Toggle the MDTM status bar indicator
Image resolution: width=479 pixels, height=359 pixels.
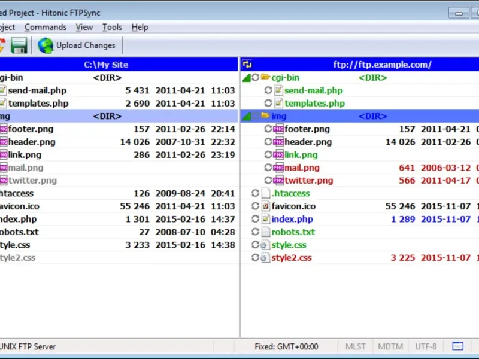pos(390,346)
